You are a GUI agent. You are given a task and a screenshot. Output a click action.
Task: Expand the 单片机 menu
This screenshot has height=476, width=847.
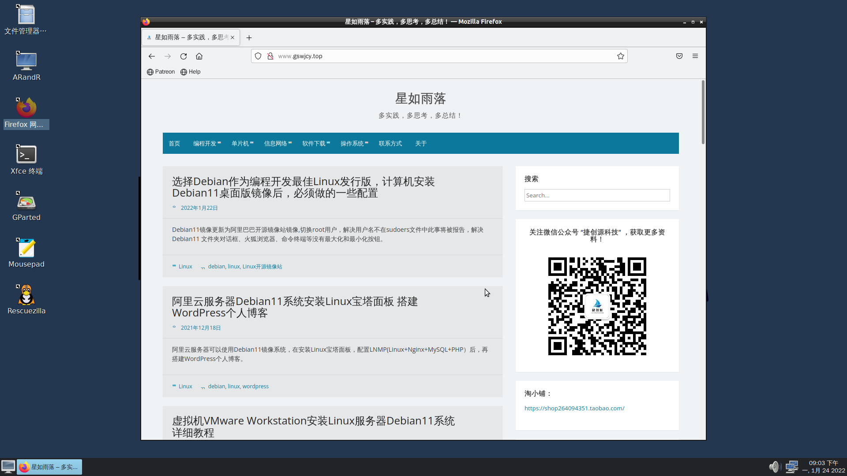242,144
